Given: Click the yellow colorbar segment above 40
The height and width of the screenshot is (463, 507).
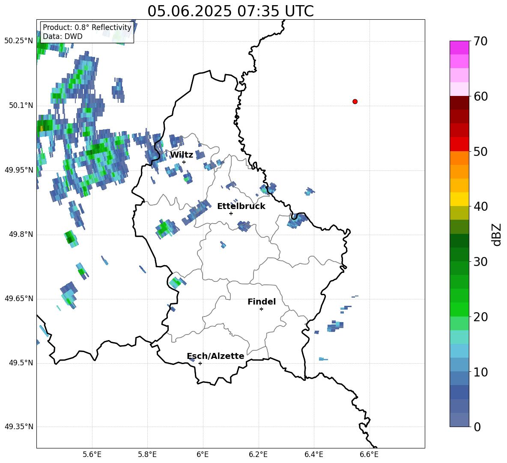Looking at the screenshot, I should pos(459,199).
